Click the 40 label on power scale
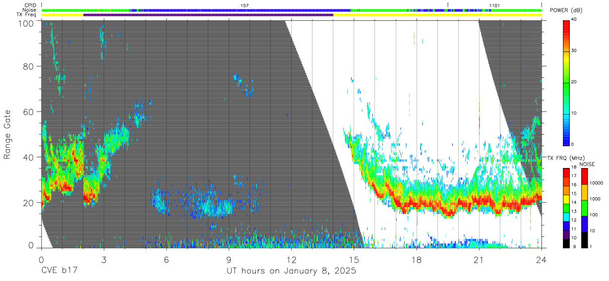Image resolution: width=609 pixels, height=281 pixels. [x=575, y=19]
